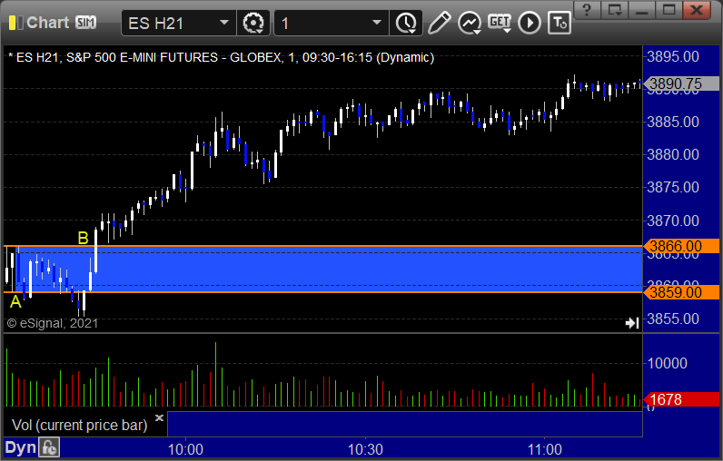Close the Vol study panel
The height and width of the screenshot is (461, 723).
159,417
